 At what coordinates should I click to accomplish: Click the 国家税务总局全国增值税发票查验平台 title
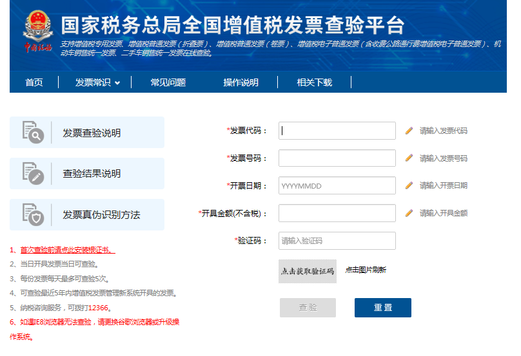pos(233,25)
